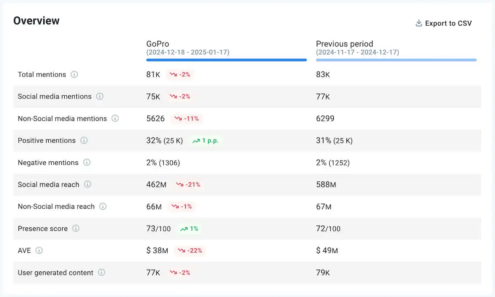495x297 pixels.
Task: Click the blue GoPro period bar
Action: point(226,60)
